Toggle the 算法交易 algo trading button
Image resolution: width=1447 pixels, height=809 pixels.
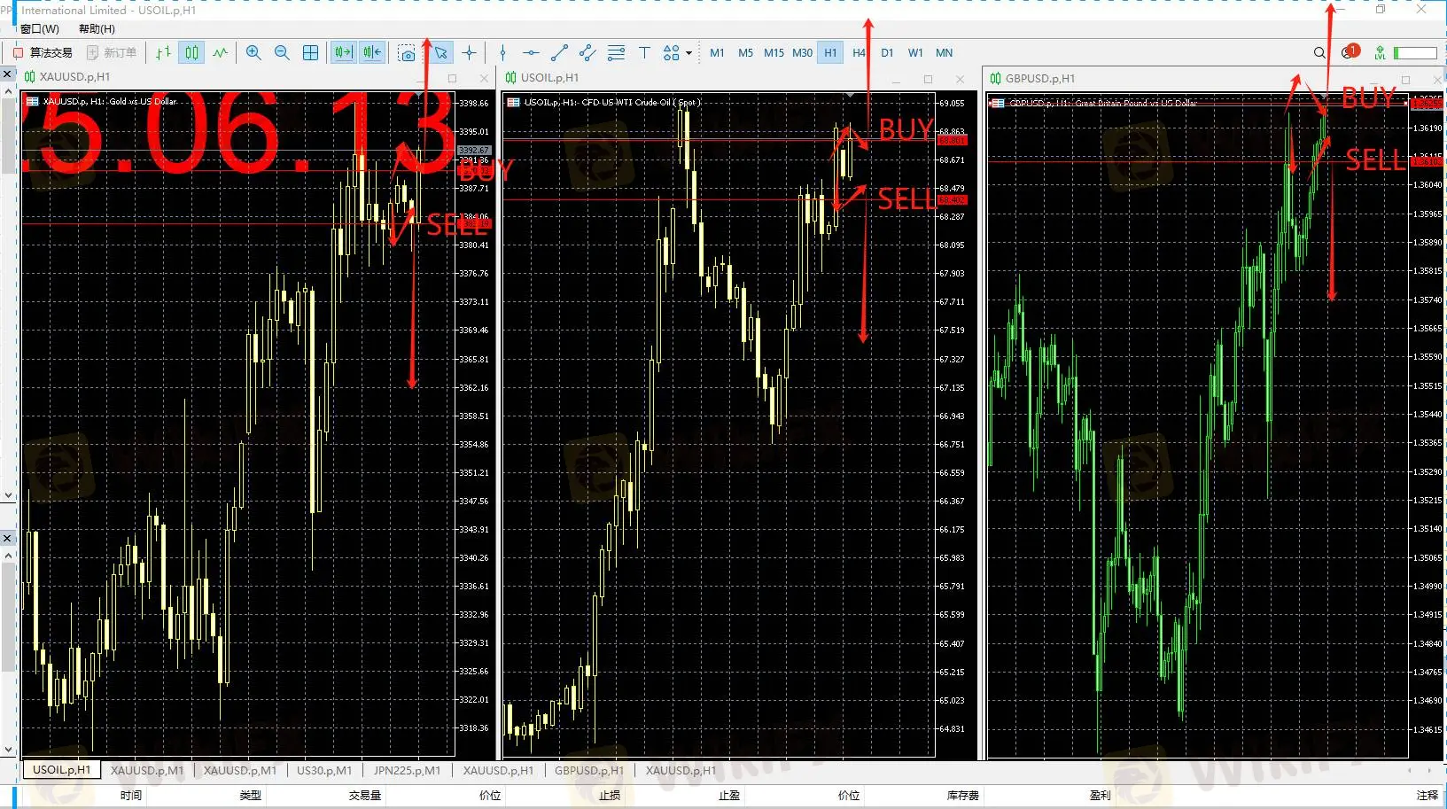(x=43, y=53)
